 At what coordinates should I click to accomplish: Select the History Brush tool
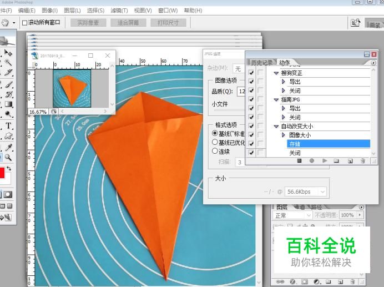[x=8, y=94]
